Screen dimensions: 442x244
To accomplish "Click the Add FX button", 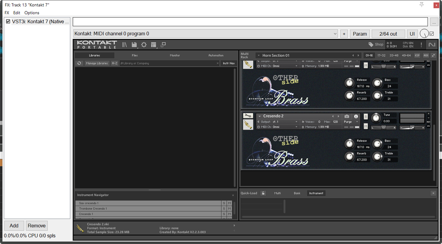I will coord(14,226).
